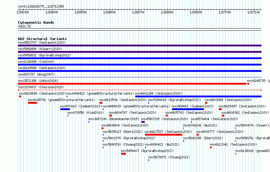Click nsv6567209 (Sedlazeck2020) label
The image size is (270, 172).
pos(165,119)
